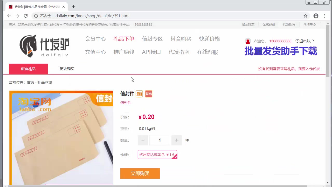The width and height of the screenshot is (332, 187).
Task: Increase quantity with plus button
Action: coord(177,140)
